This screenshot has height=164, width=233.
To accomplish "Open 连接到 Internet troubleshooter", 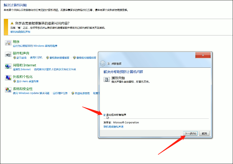I will [x=22, y=69].
